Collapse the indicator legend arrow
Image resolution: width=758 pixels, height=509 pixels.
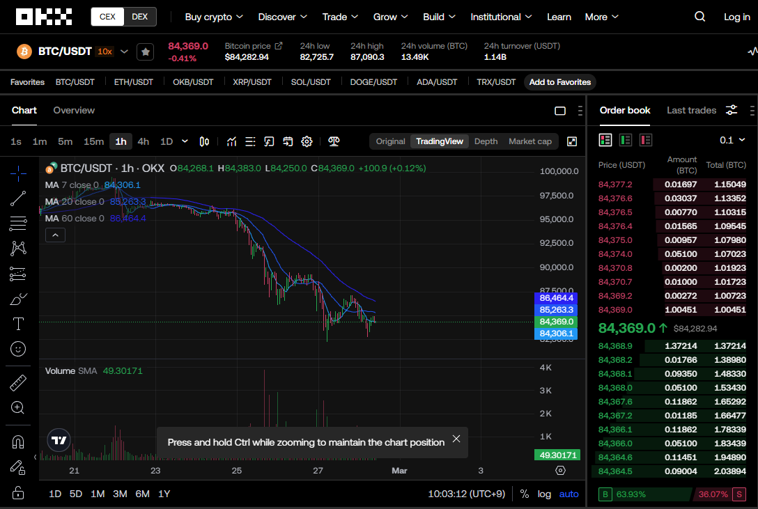tap(55, 235)
